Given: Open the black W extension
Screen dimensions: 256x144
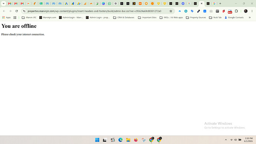Looking at the screenshot, I should (217, 11).
